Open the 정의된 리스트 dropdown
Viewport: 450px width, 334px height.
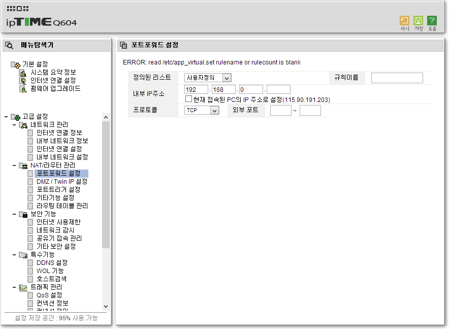tap(208, 78)
